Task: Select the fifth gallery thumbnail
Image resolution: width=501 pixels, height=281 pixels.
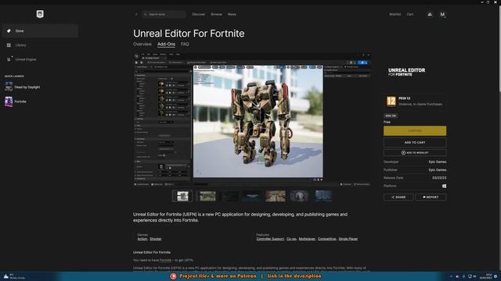Action: 276,196
